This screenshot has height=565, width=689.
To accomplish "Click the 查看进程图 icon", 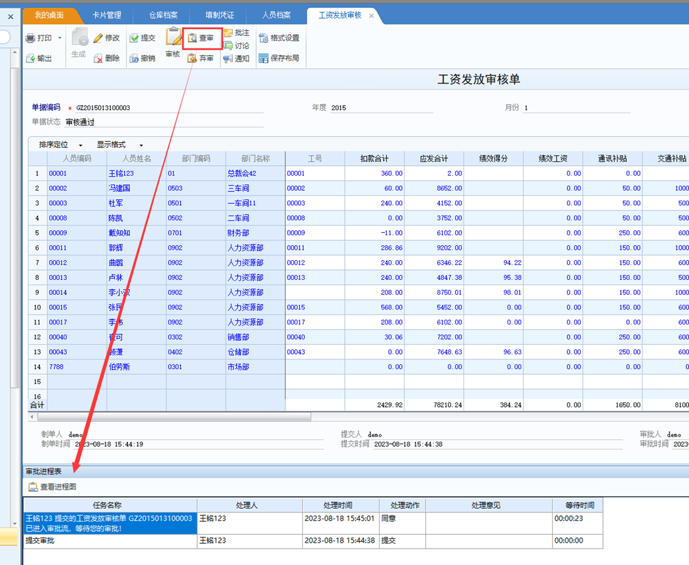I will (x=33, y=487).
